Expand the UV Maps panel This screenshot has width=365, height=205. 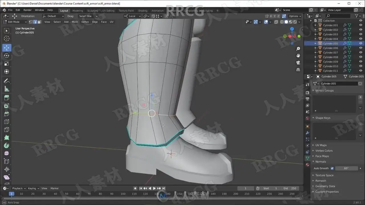coord(321,145)
